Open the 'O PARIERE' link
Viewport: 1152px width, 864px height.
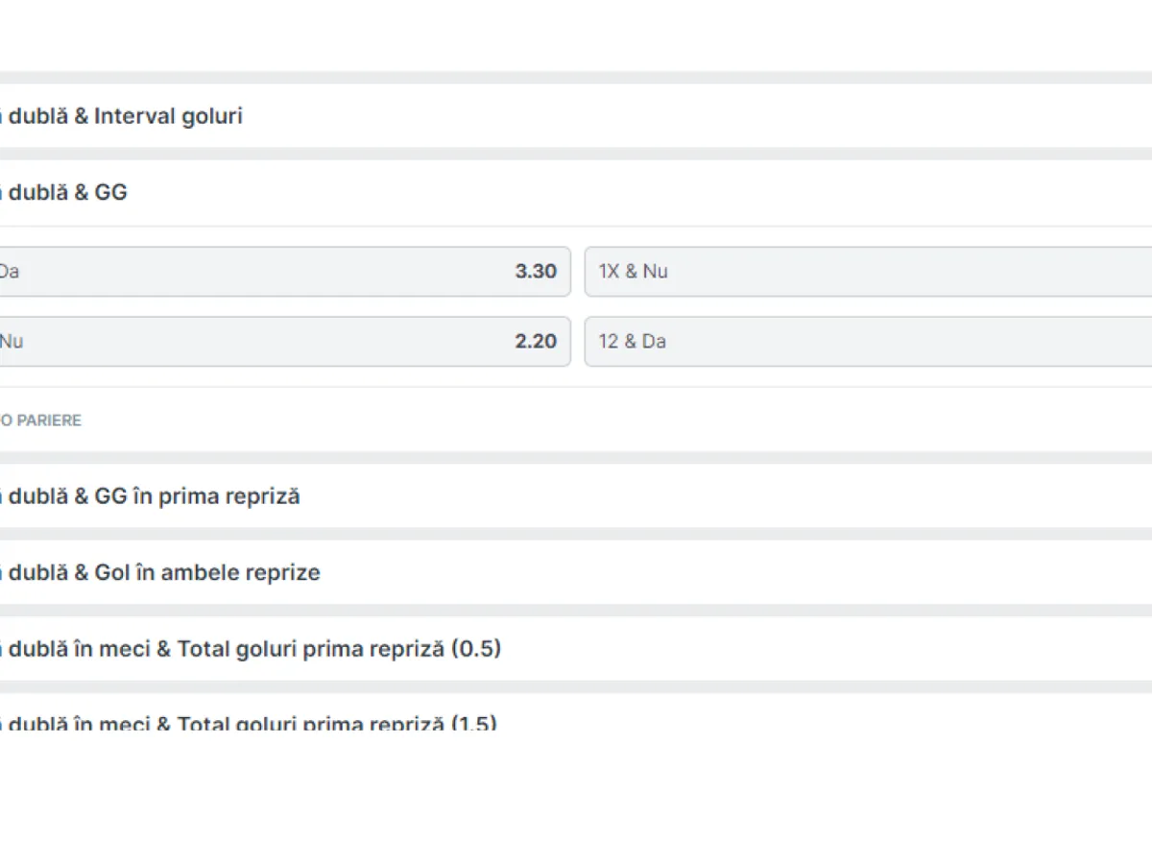[x=40, y=420]
